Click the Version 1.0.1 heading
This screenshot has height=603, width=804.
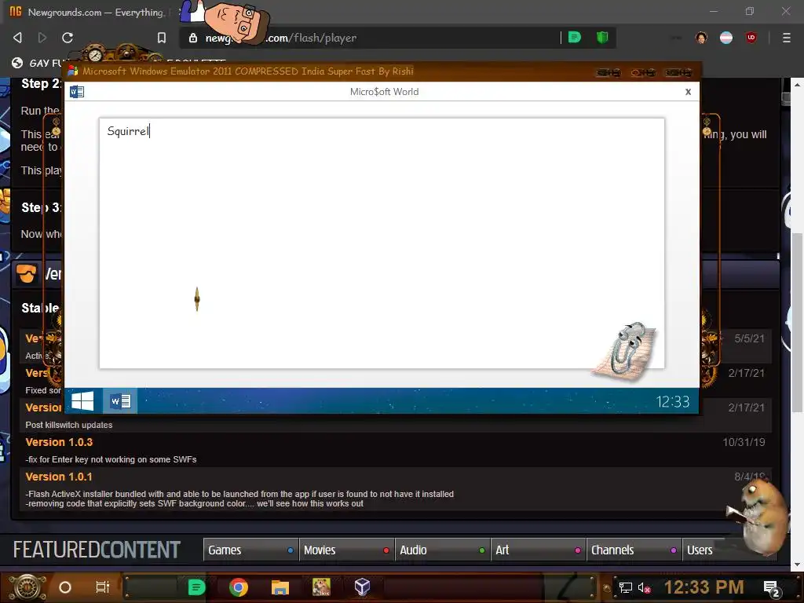coord(59,477)
